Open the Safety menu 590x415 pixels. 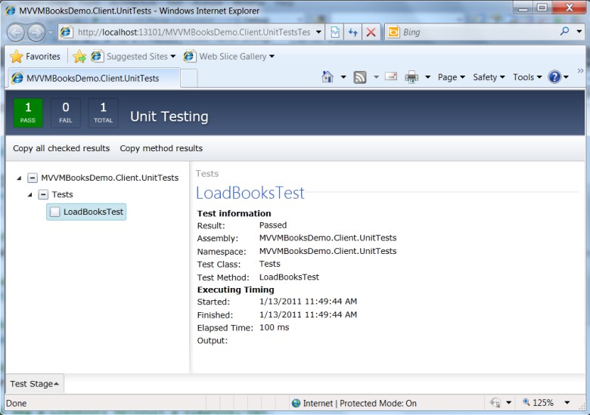pos(489,77)
